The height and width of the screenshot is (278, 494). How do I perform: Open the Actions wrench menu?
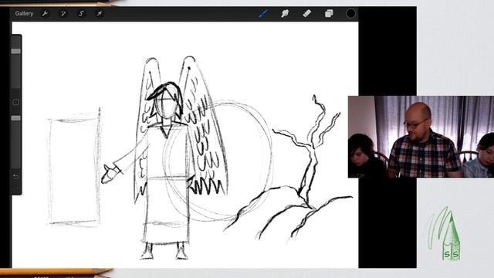pyautogui.click(x=45, y=14)
